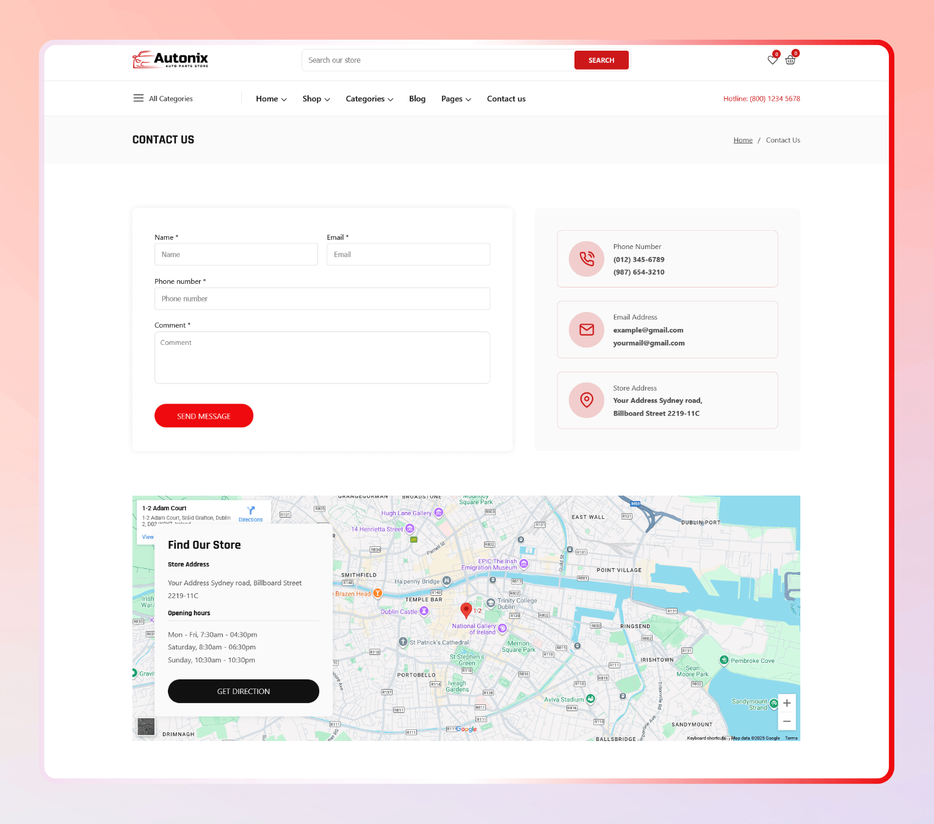This screenshot has height=824, width=934.
Task: Open the Contact us menu item
Action: (506, 99)
